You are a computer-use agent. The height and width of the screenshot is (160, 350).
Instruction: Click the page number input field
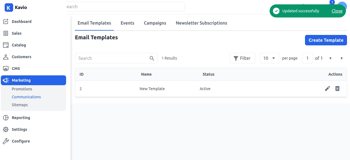click(307, 58)
